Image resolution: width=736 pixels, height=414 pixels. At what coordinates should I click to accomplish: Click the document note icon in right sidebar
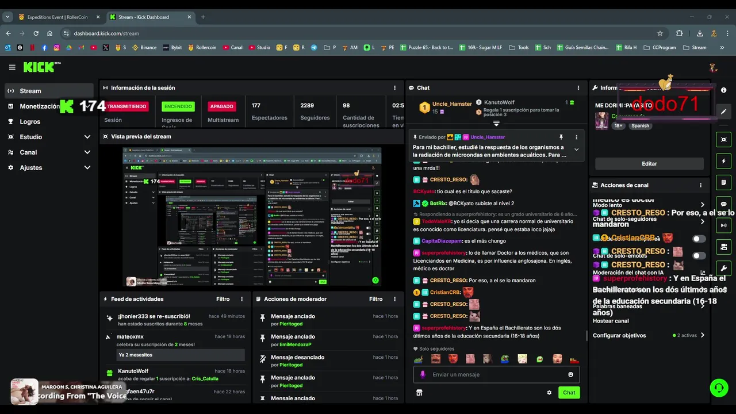[x=724, y=182]
